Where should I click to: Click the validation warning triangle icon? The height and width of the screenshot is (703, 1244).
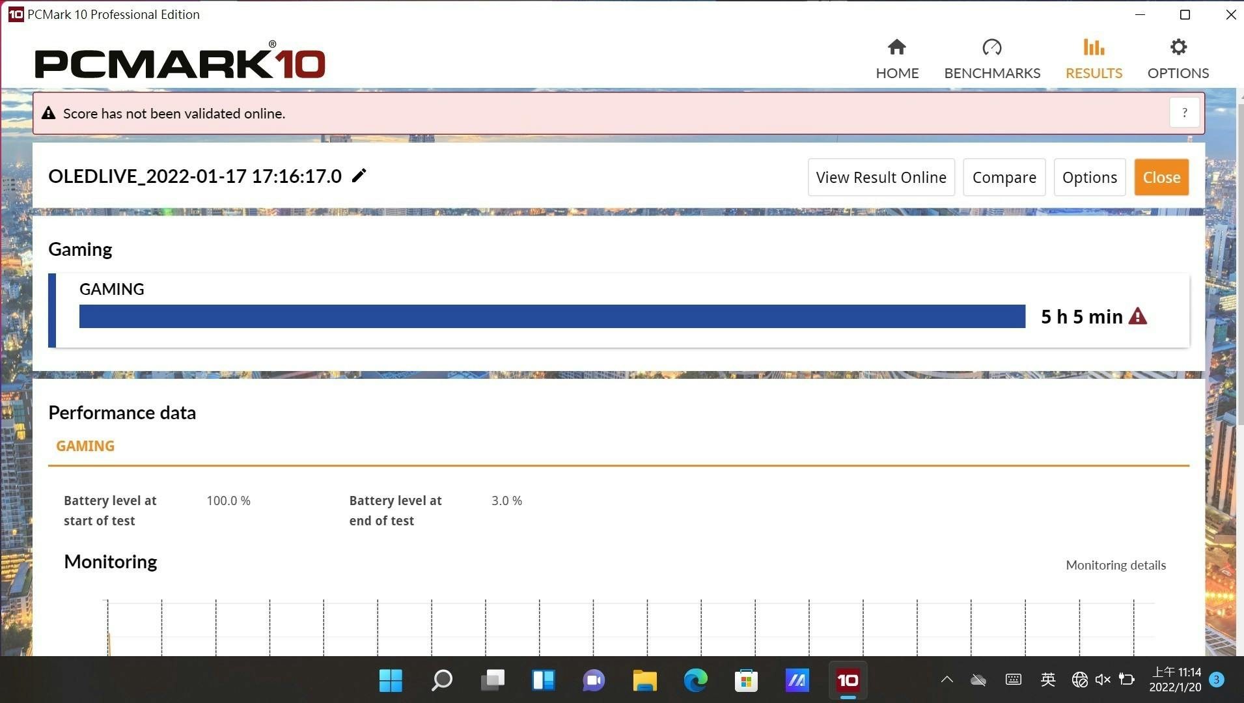pyautogui.click(x=48, y=113)
